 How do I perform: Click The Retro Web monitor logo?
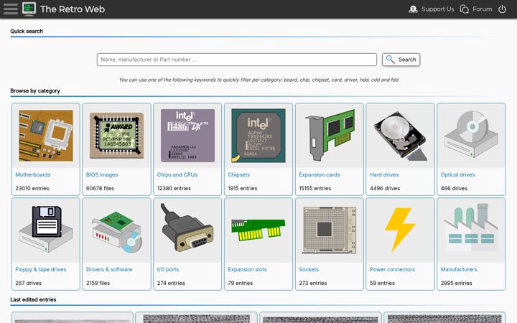(29, 9)
